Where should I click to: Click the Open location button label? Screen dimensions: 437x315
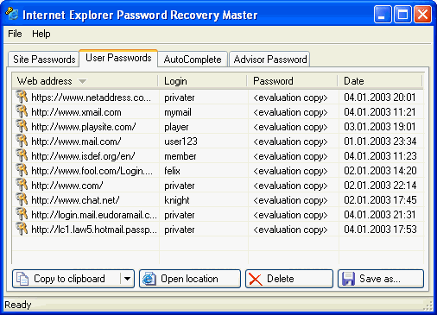pos(189,279)
